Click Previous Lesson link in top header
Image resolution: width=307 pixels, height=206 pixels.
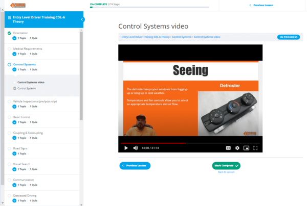tap(261, 5)
